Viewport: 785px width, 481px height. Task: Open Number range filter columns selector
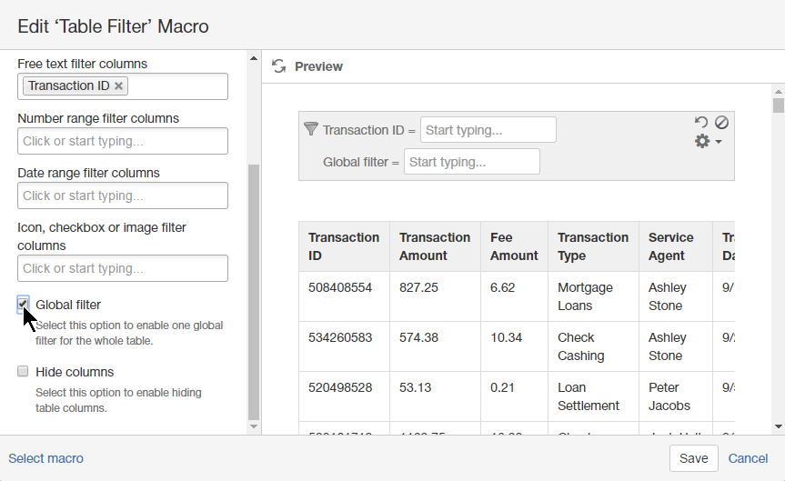pyautogui.click(x=123, y=141)
